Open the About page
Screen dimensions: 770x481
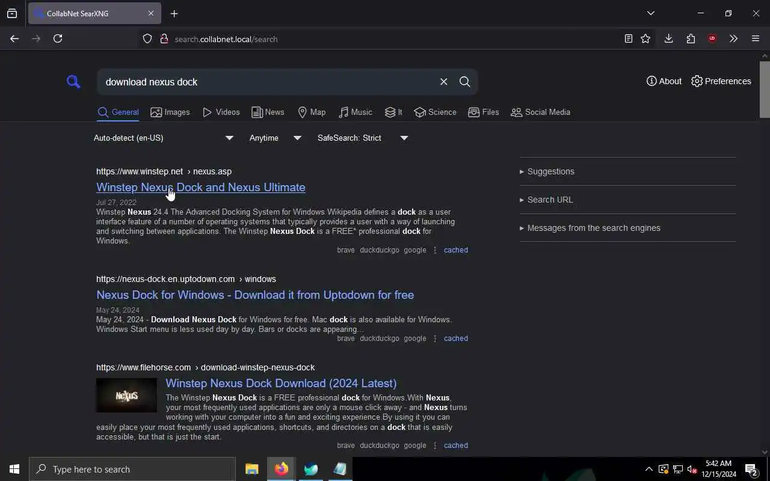(664, 81)
